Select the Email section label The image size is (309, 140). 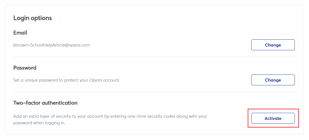[x=20, y=33]
